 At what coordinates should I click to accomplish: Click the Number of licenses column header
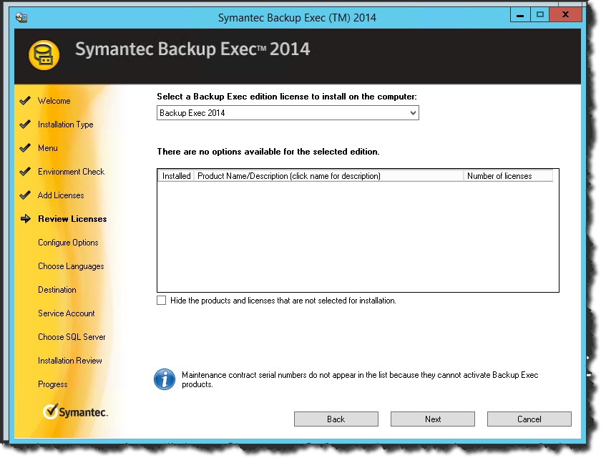(508, 176)
